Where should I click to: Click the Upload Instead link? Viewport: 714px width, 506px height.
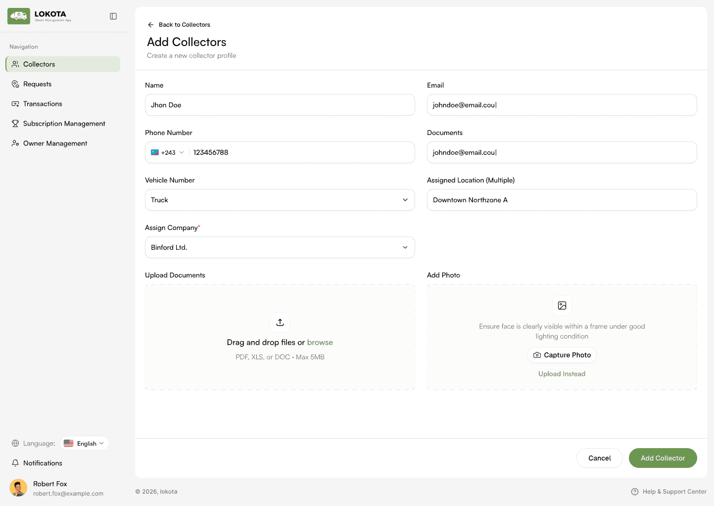pos(562,374)
